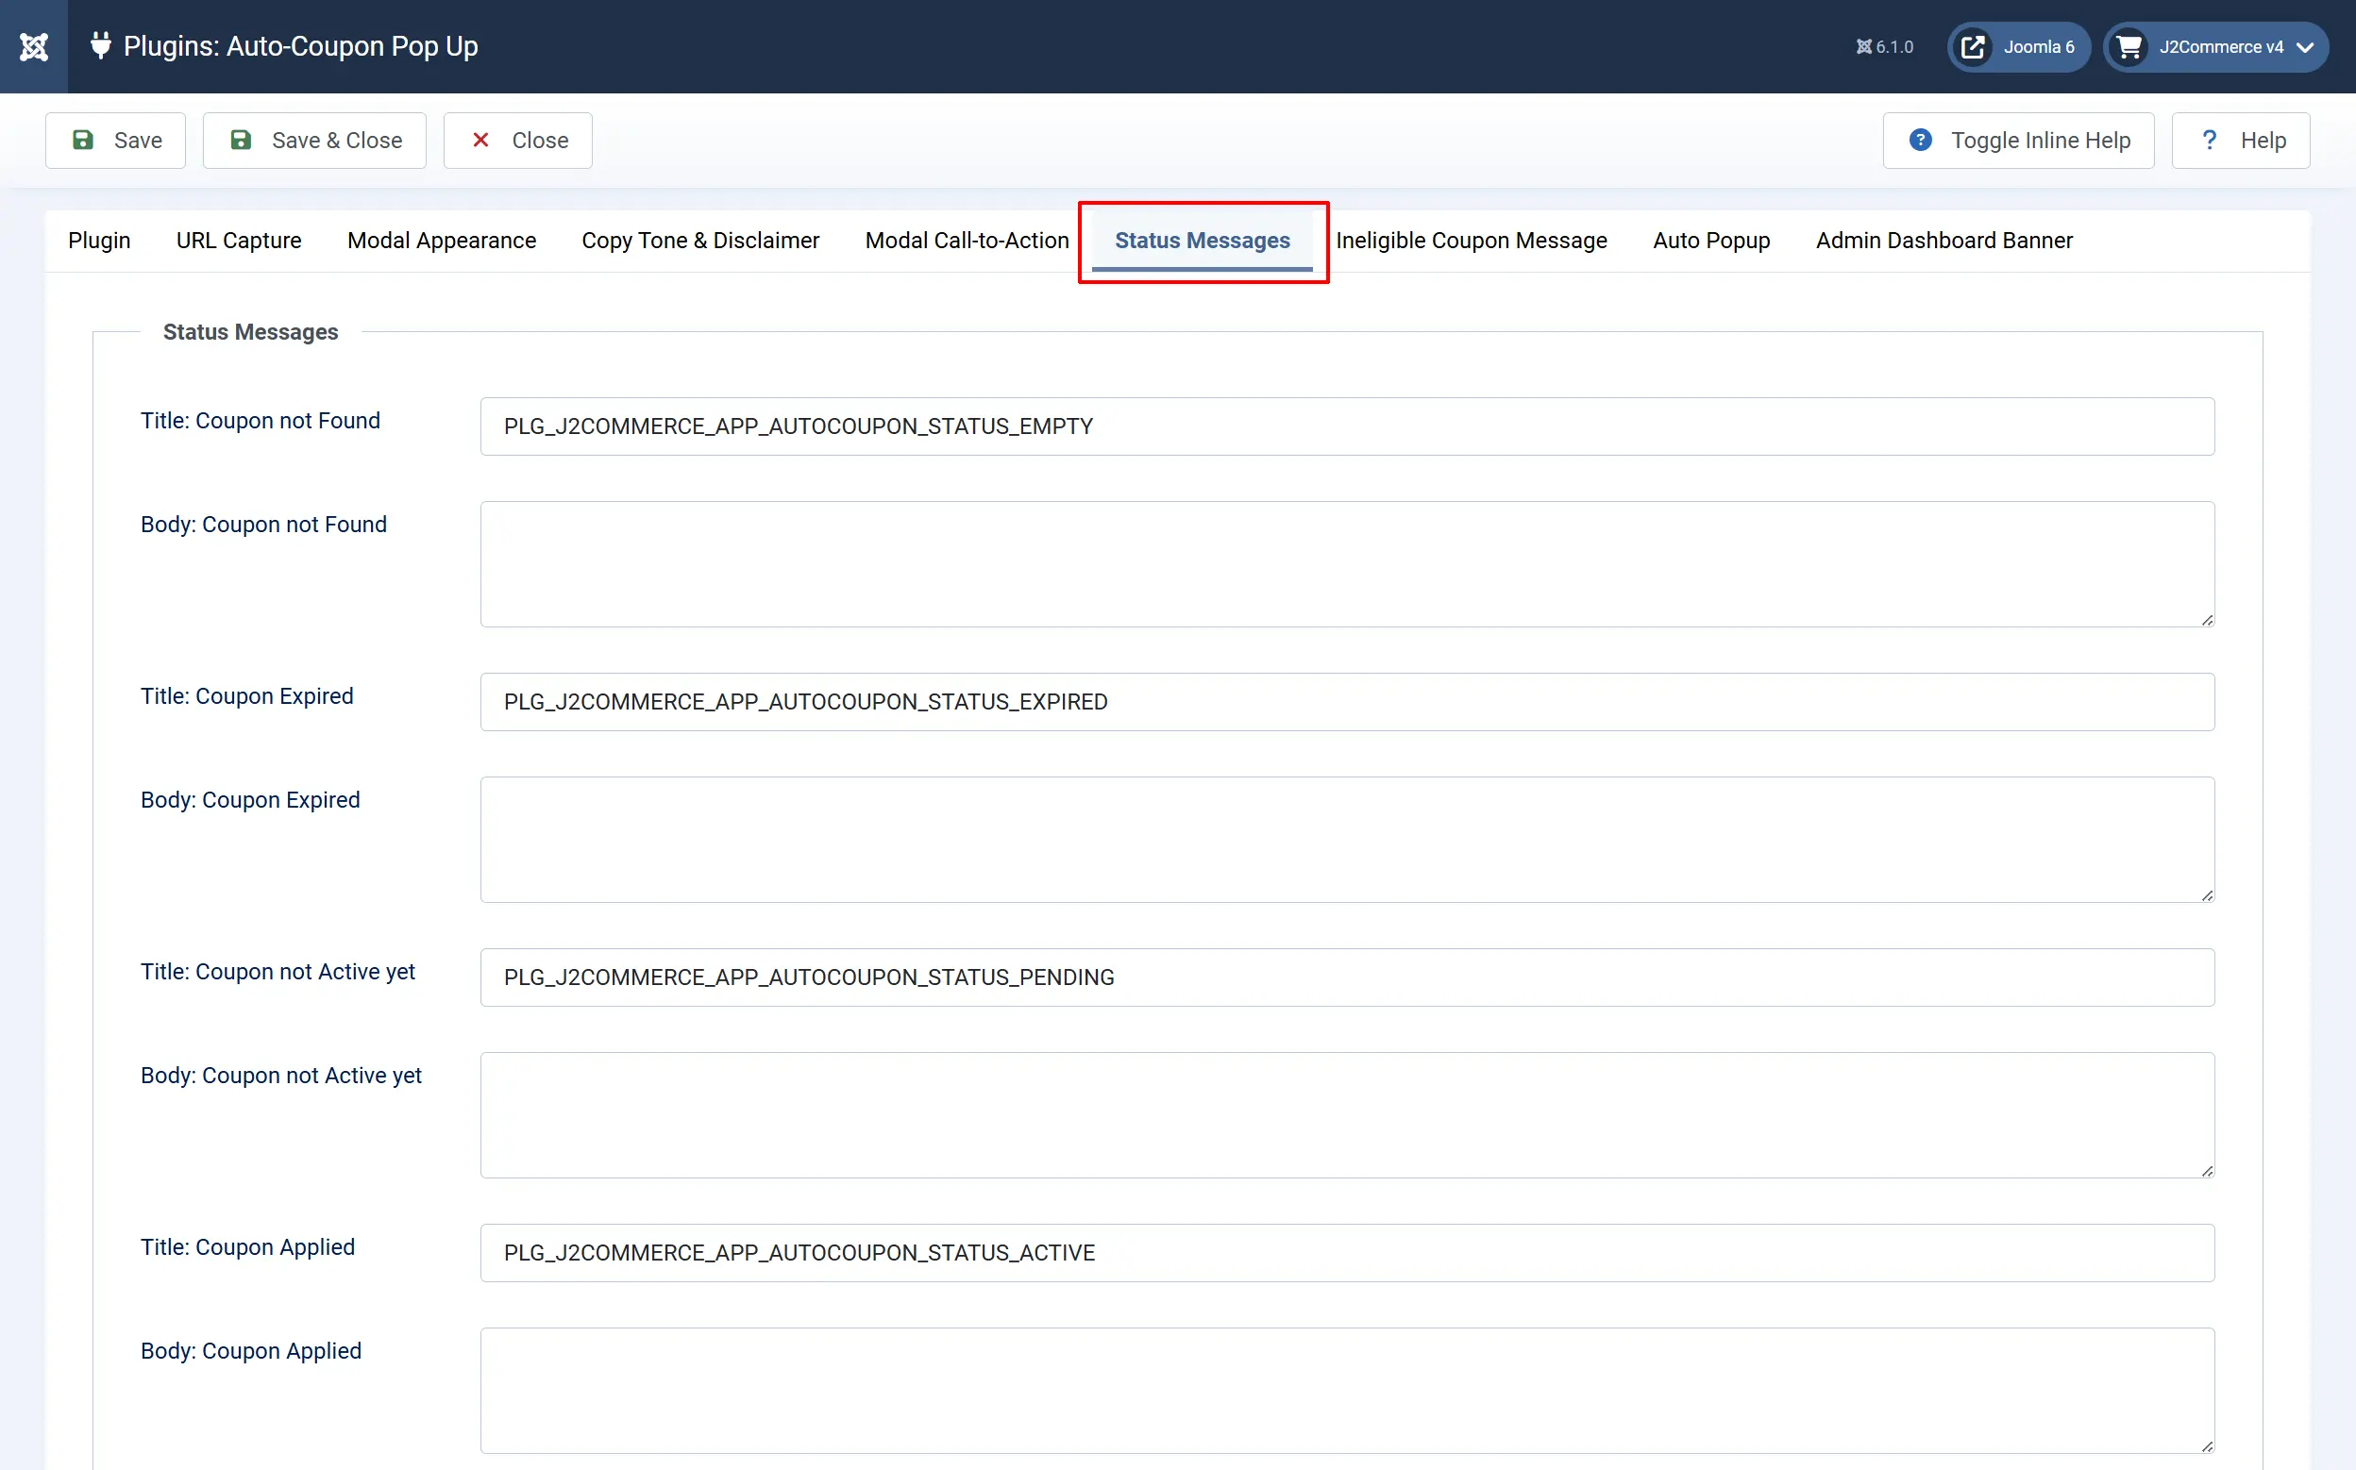Image resolution: width=2356 pixels, height=1470 pixels.
Task: Focus Title: Coupon not Active yet field
Action: click(x=1348, y=977)
